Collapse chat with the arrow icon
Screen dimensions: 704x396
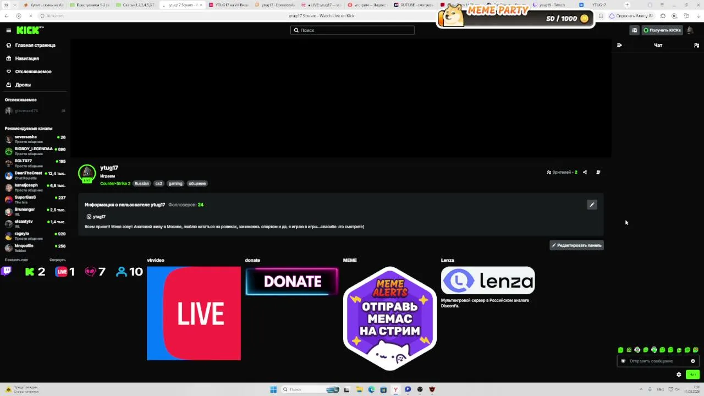[619, 45]
